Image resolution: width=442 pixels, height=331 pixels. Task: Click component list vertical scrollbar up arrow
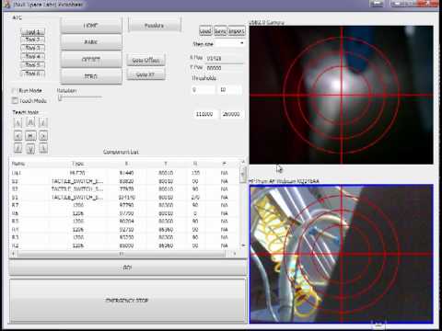[x=243, y=162]
